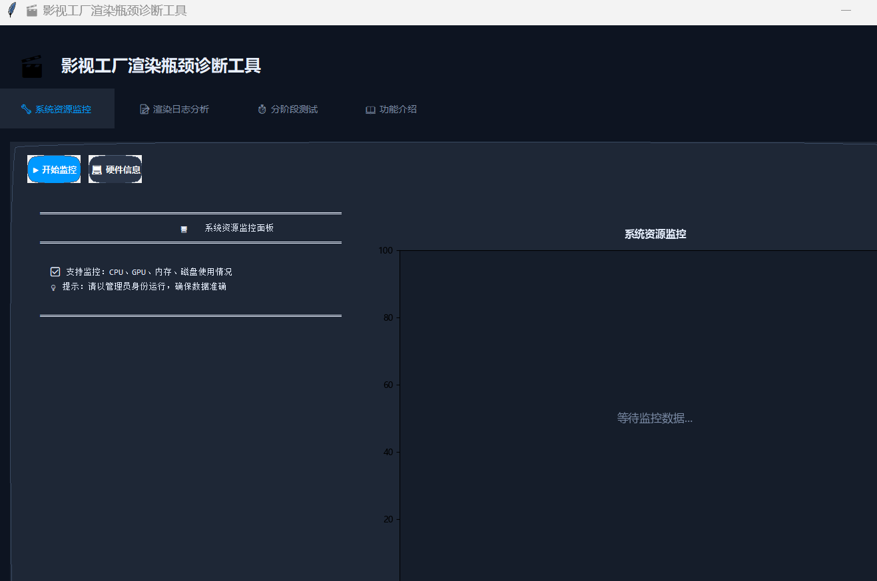This screenshot has height=581, width=877.
Task: Click the stopwatch icon beside 分阶段测试
Action: click(x=261, y=109)
